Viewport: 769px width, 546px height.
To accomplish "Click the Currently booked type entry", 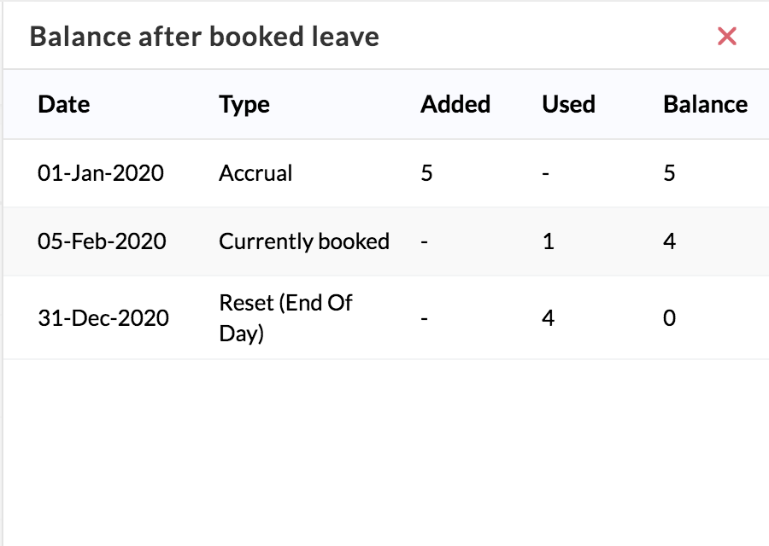I will pos(304,241).
